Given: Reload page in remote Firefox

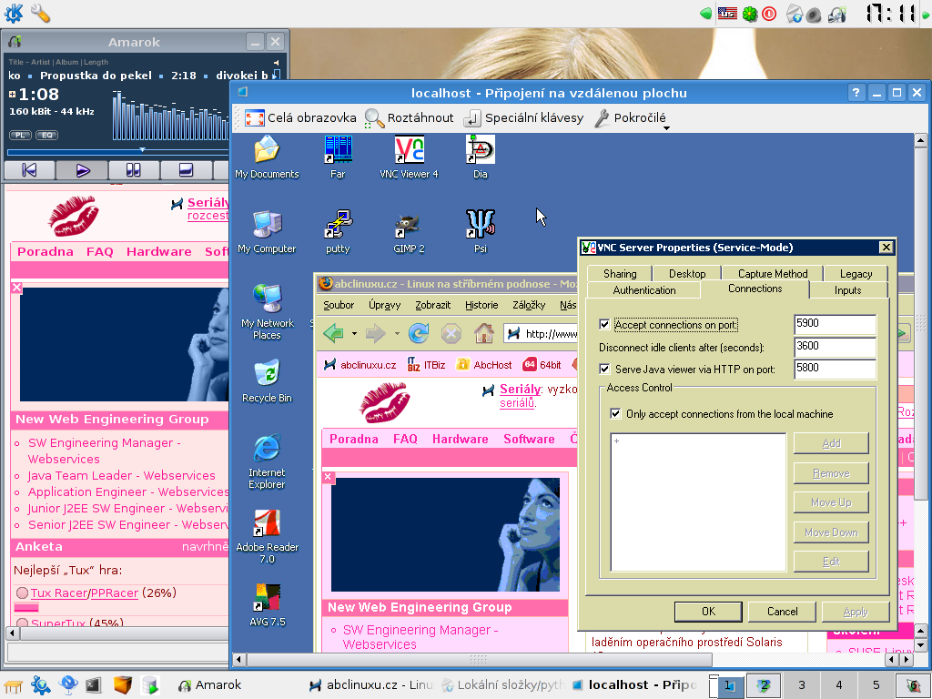Looking at the screenshot, I should [x=419, y=333].
